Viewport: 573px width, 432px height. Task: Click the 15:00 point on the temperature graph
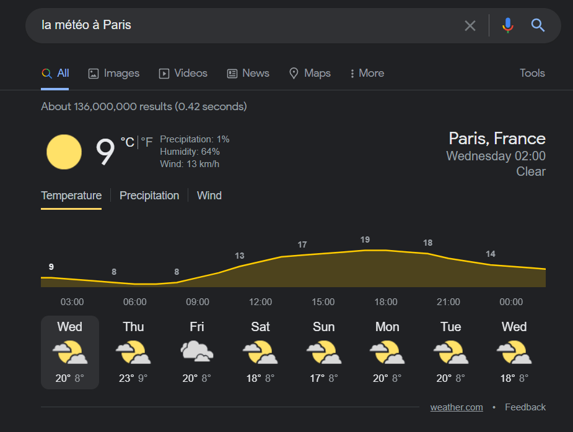click(323, 254)
